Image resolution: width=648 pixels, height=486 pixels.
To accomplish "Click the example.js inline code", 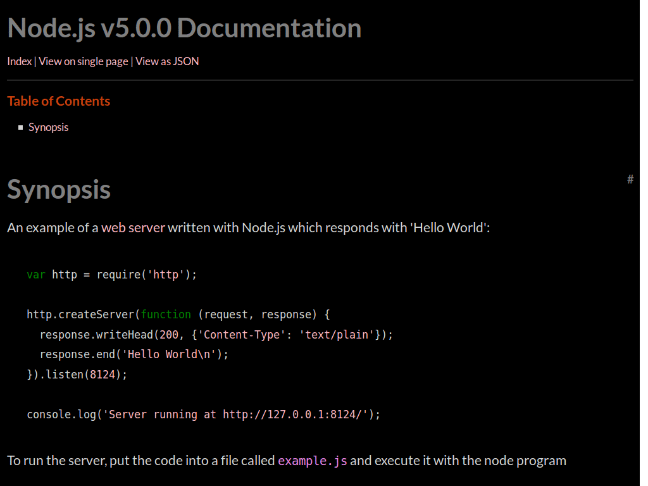I will point(313,461).
